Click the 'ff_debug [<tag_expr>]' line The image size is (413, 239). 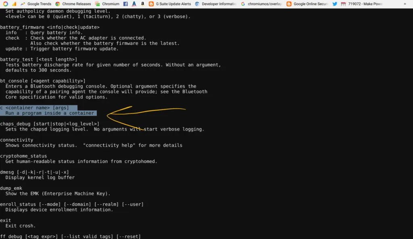(70, 236)
